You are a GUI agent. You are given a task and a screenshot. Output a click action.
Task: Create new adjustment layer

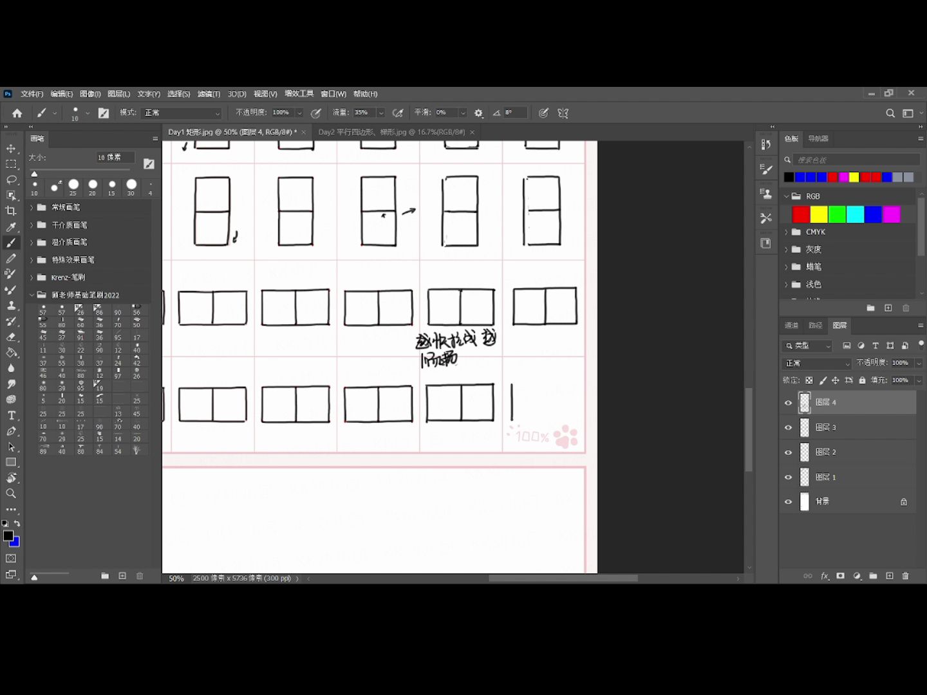(x=857, y=576)
